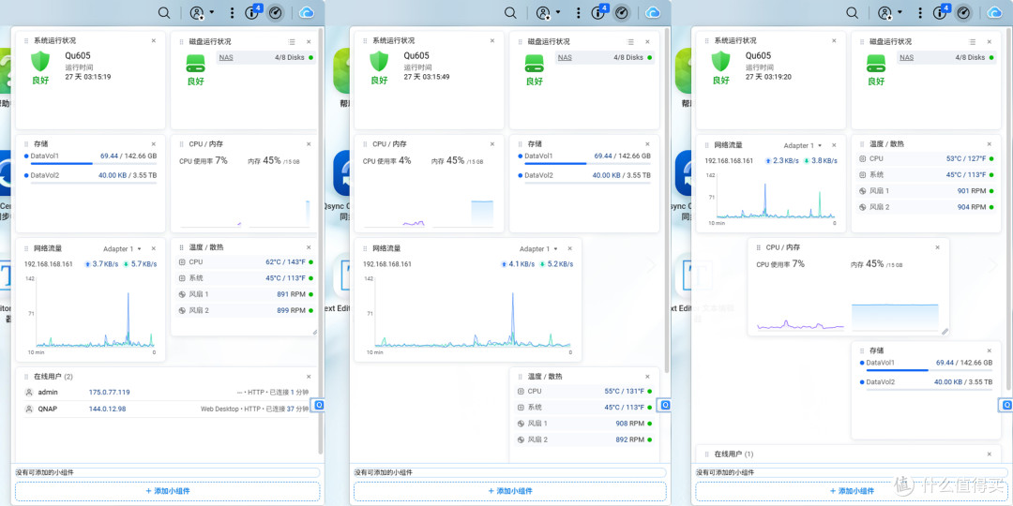Click the left screenshot's widget panel scrollbar

[322, 240]
